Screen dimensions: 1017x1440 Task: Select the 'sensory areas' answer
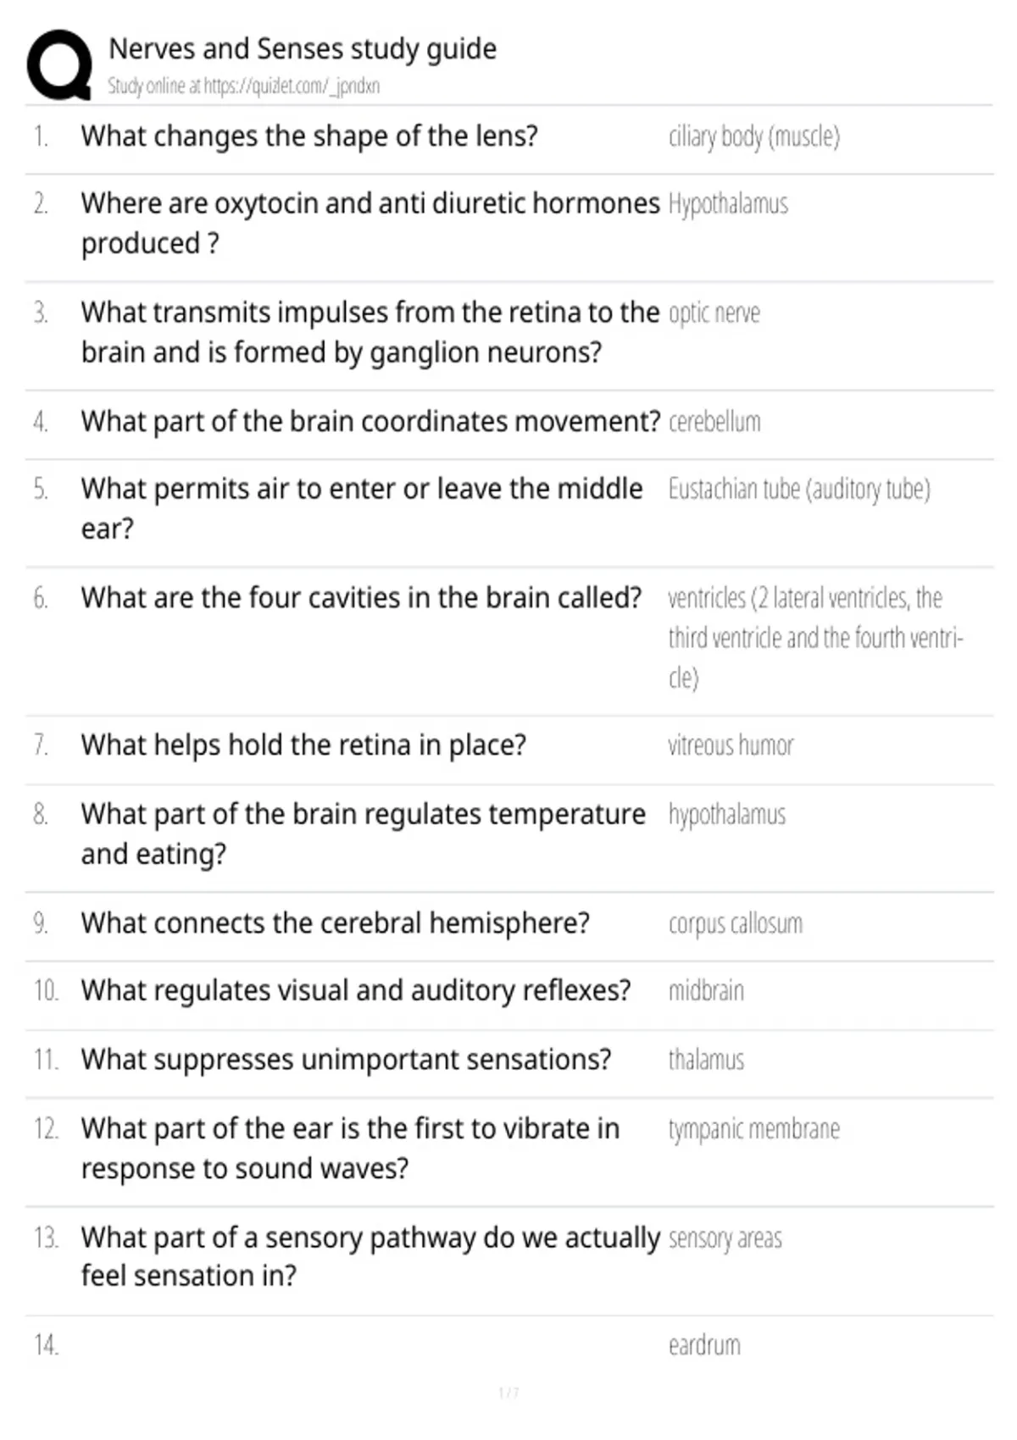(725, 1238)
